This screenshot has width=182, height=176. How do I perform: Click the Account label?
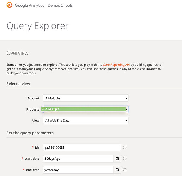pyautogui.click(x=33, y=98)
